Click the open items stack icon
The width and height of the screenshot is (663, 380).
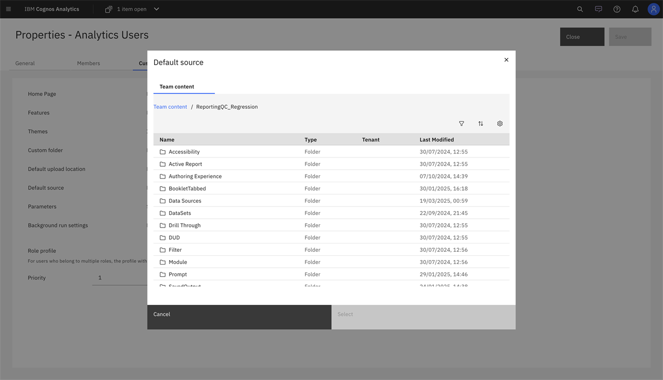tap(108, 9)
